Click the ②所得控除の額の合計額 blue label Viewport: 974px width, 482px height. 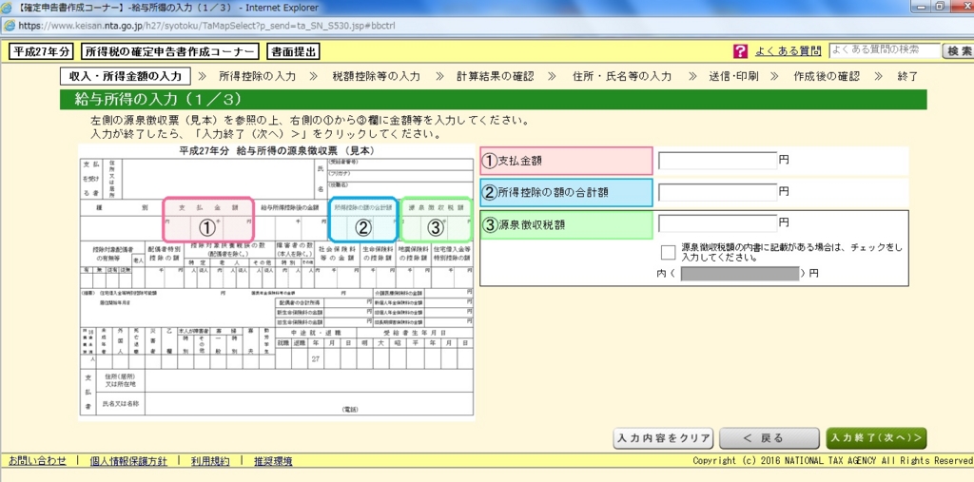567,193
